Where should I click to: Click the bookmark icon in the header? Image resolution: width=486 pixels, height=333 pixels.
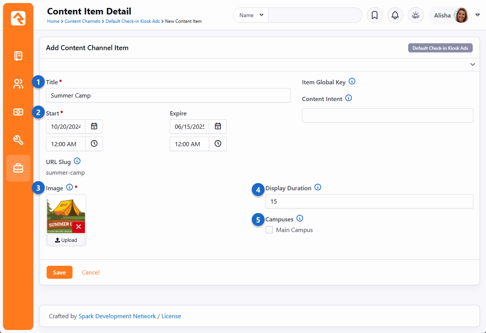pyautogui.click(x=374, y=15)
